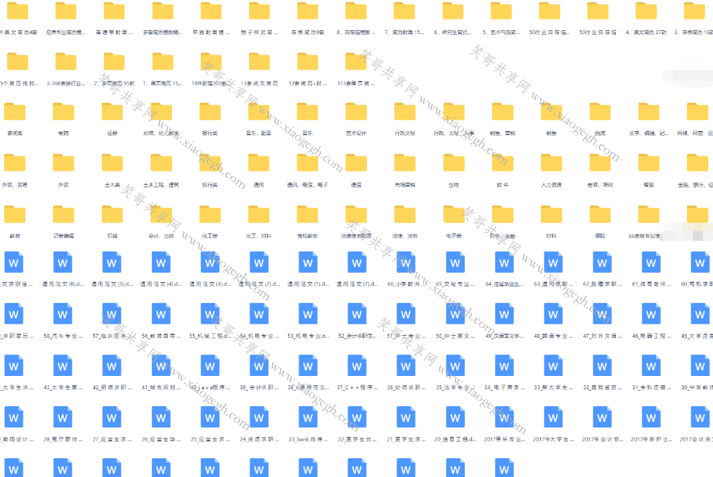Open the Word file 50_护士英文
This screenshot has width=713, height=477.
pos(455,314)
